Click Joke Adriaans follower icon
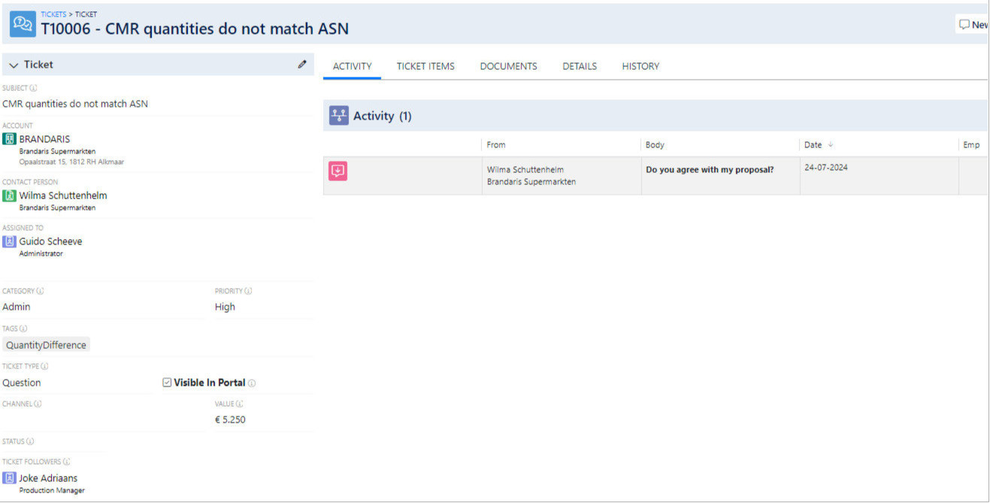The image size is (990, 503). [9, 478]
